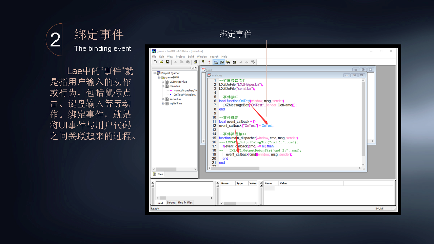Expand the LXZHelper.lua tree node
Image resolution: width=434 pixels, height=244 pixels.
pos(163,82)
